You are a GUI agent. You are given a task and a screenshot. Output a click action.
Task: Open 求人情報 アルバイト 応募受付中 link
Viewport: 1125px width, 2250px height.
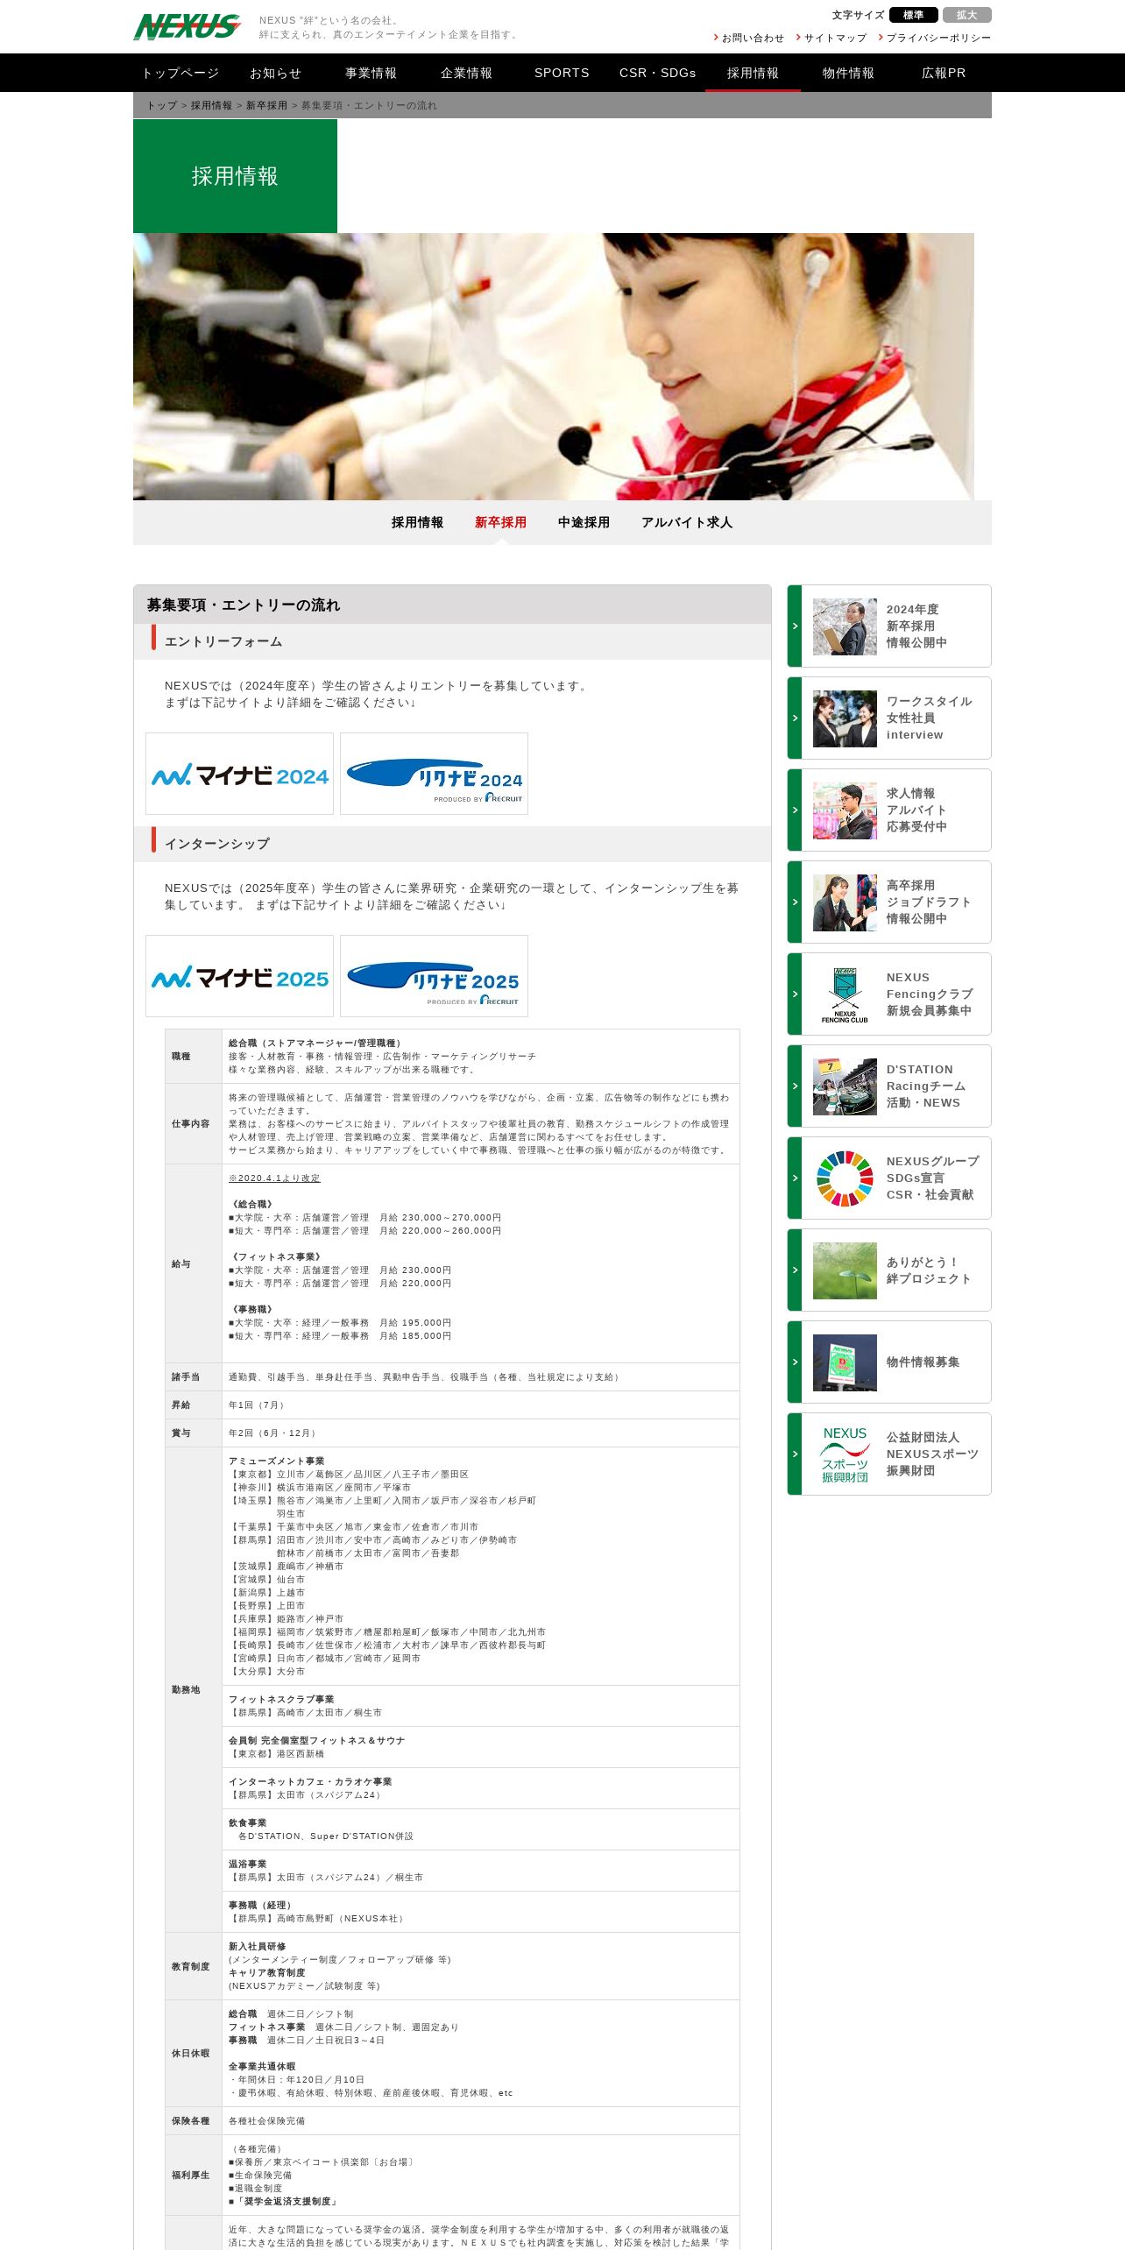(916, 810)
